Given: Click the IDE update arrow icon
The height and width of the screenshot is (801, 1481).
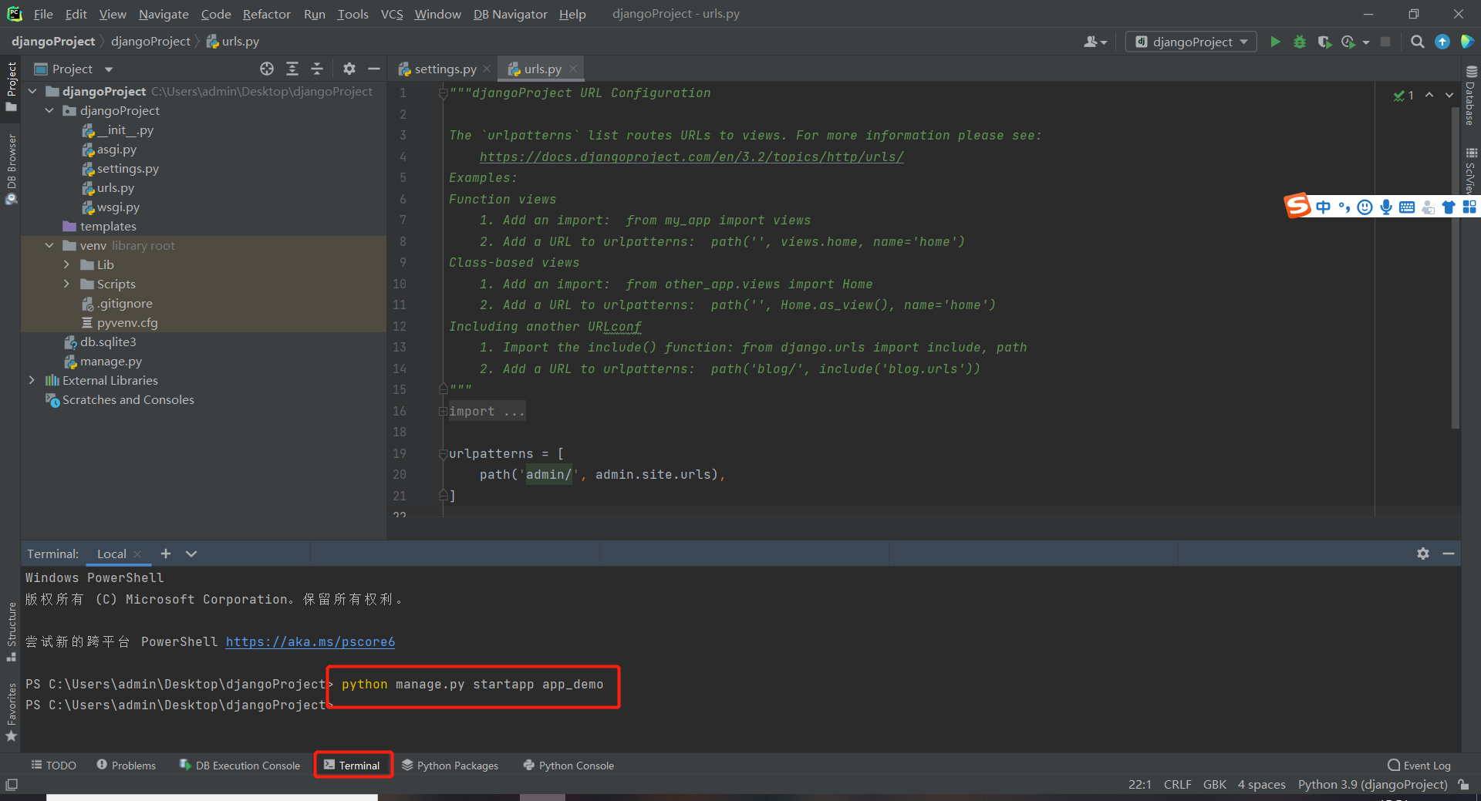Looking at the screenshot, I should (x=1442, y=42).
